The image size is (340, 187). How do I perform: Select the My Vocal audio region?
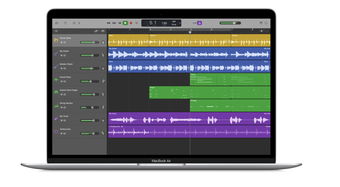click(x=189, y=118)
